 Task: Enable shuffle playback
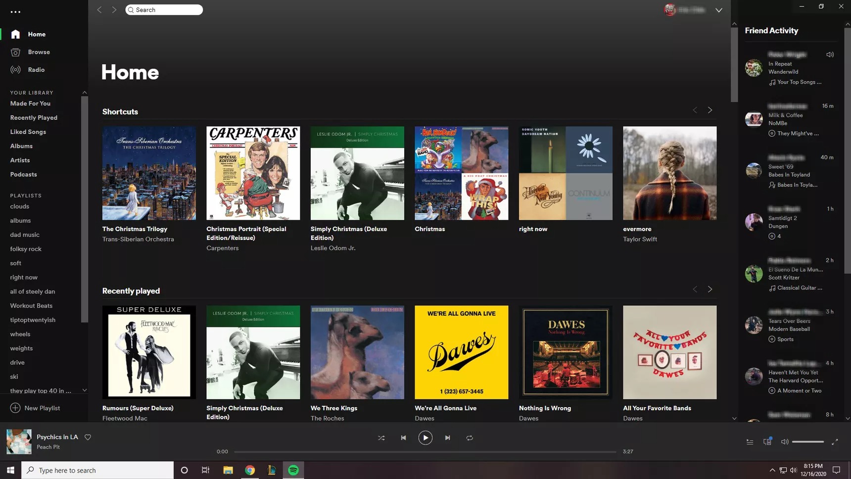pyautogui.click(x=381, y=437)
